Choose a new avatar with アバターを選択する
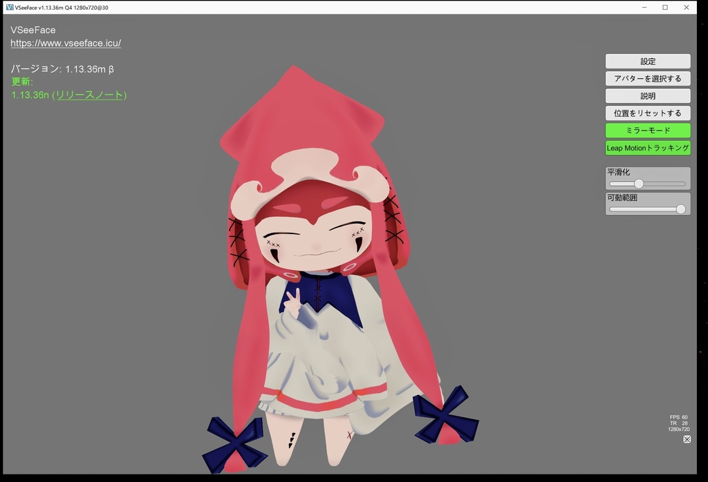This screenshot has width=708, height=482. tap(647, 78)
